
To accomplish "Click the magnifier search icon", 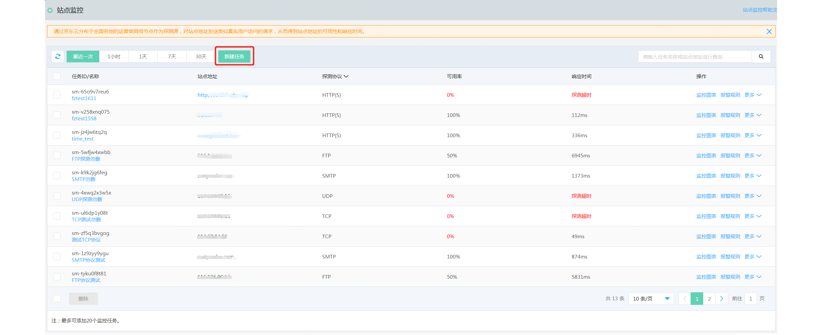I will (x=761, y=56).
